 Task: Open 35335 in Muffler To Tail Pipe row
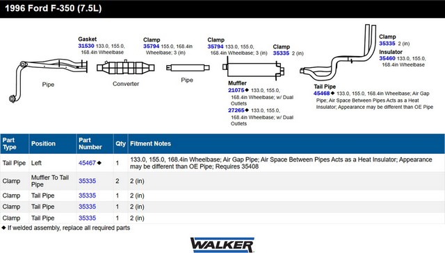87,181
